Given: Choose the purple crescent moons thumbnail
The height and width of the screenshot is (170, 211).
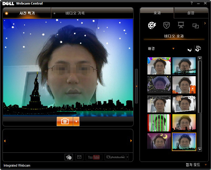Looking at the screenshot, I should 159,141.
